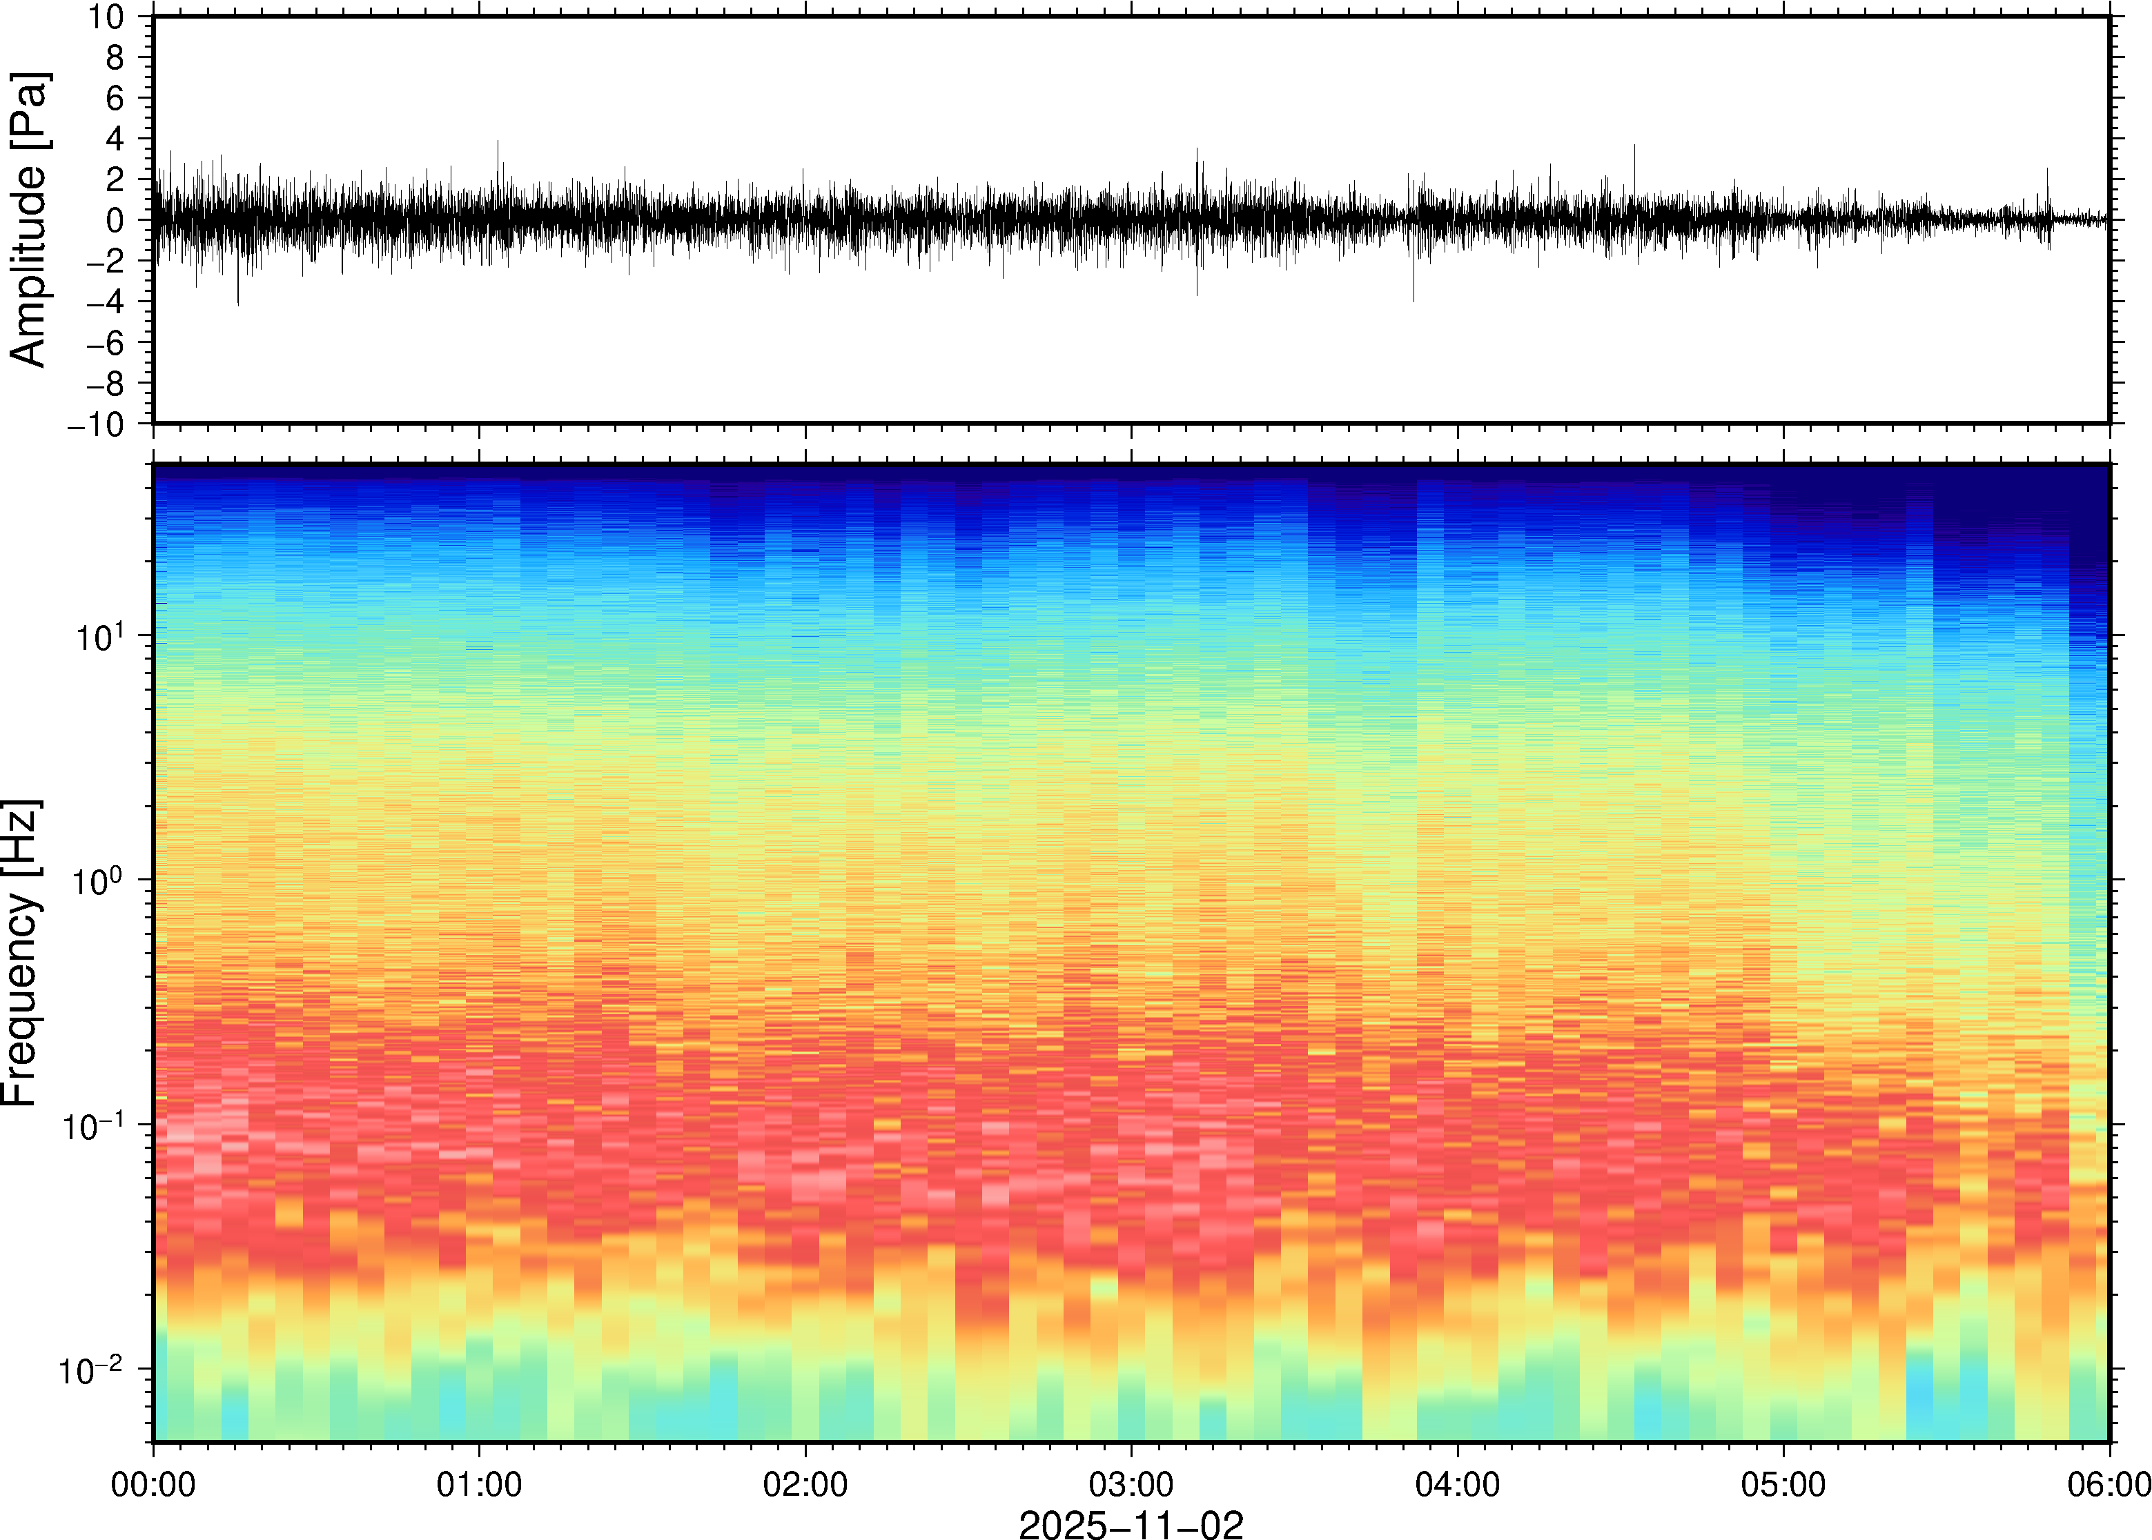Click the 01:00 time axis label

point(479,1484)
